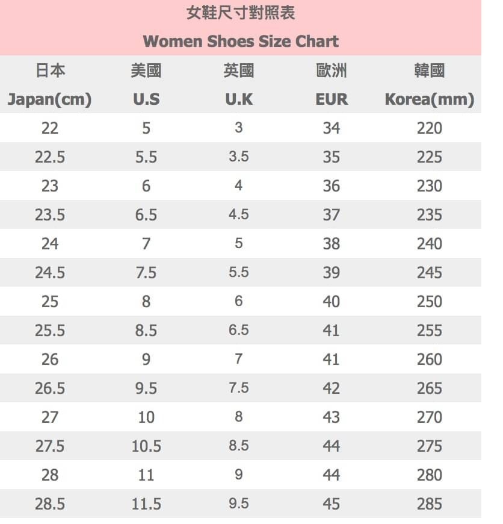
Task: Select the U.S column header
Action: click(x=146, y=99)
